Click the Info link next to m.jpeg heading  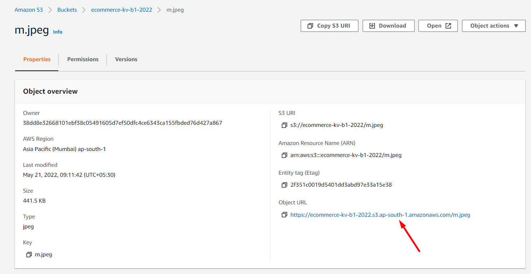58,32
